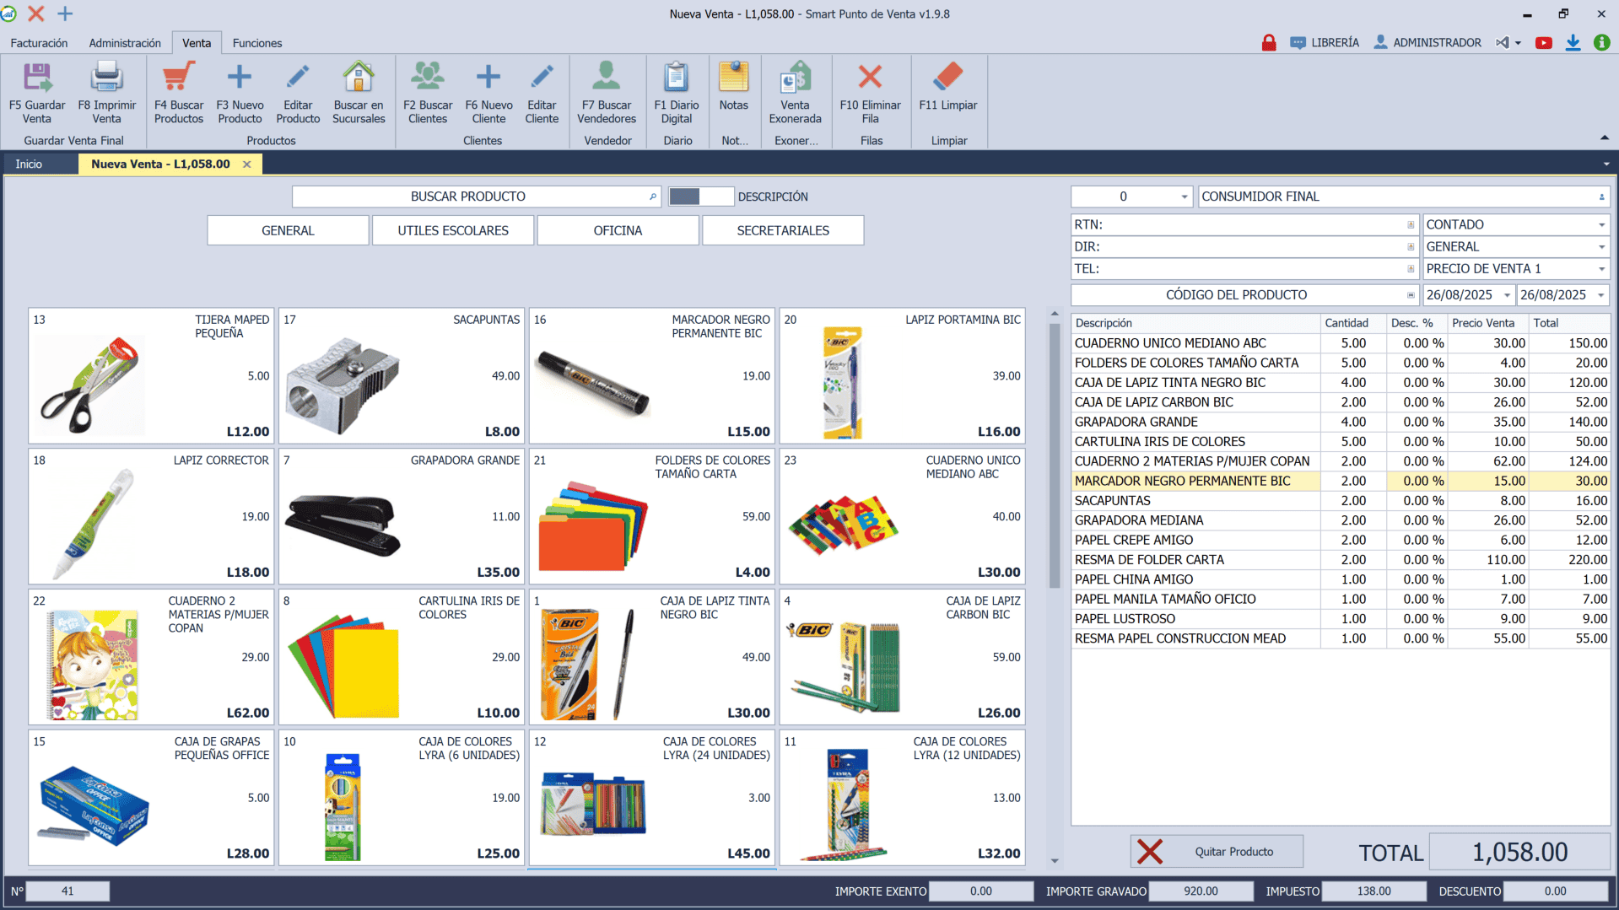The image size is (1619, 910).
Task: Click F6 Nuevo Cliente plus icon
Action: pos(488,77)
